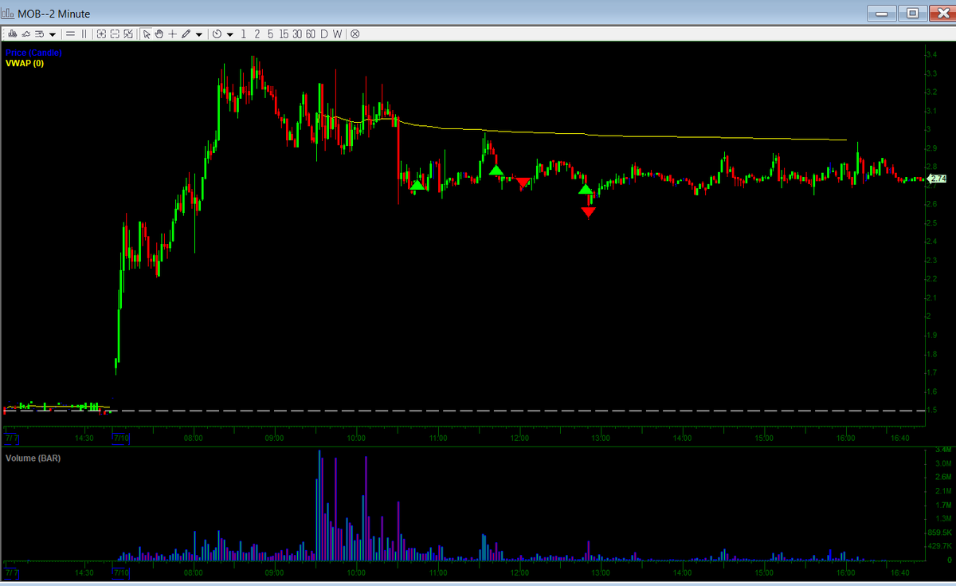The image size is (956, 586).
Task: Select the pencil drawing tool
Action: pyautogui.click(x=186, y=34)
